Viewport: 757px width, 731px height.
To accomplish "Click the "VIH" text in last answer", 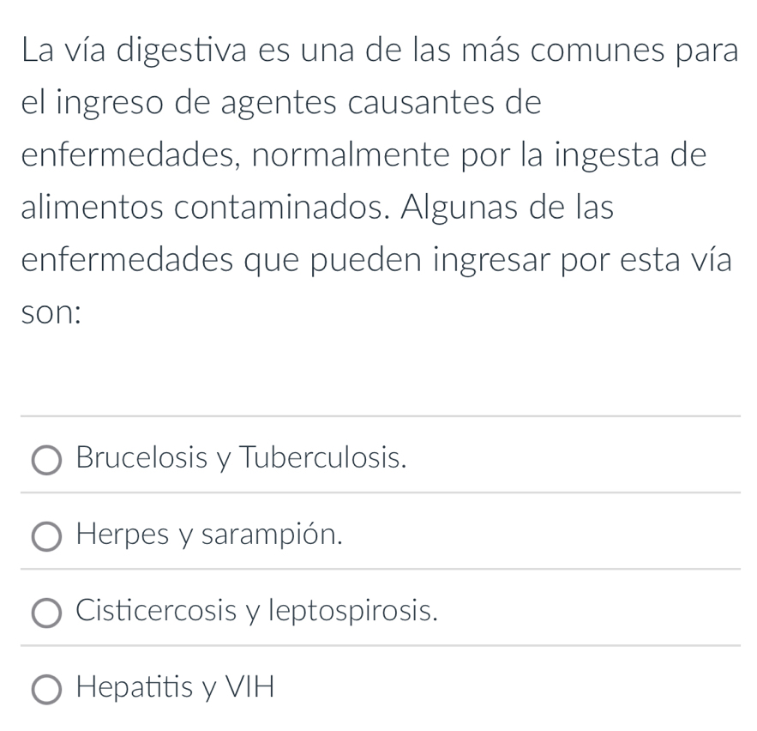I will click(250, 686).
